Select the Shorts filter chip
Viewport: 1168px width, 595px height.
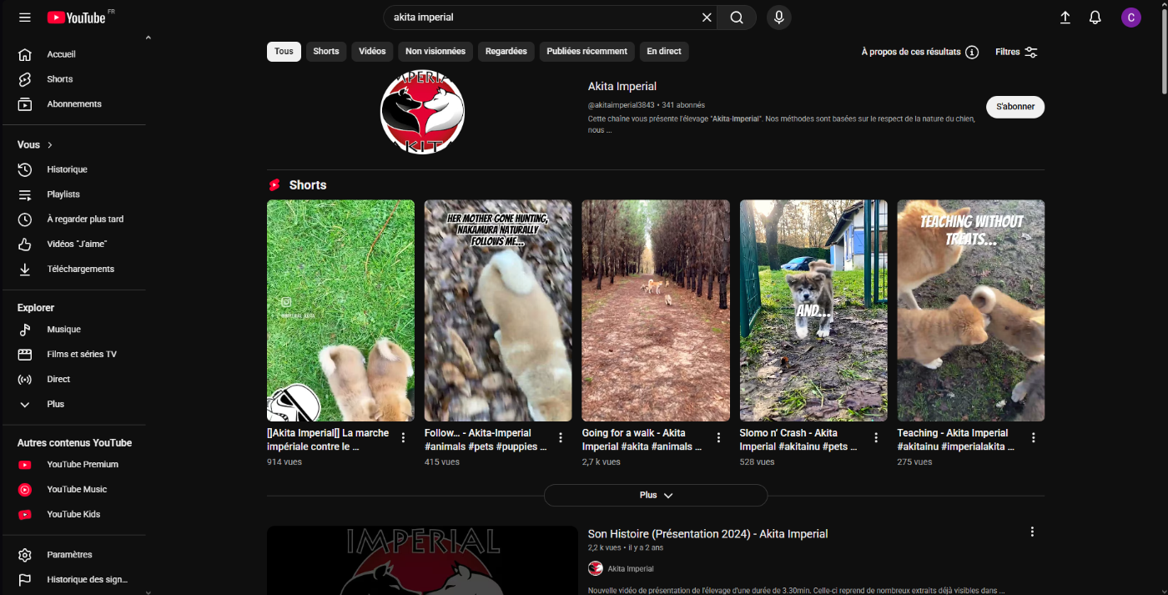coord(326,52)
